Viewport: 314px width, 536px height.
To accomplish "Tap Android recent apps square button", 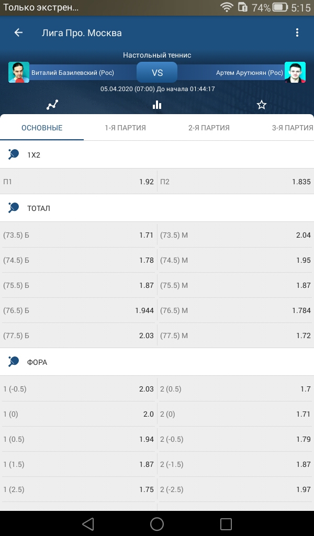I will tap(226, 523).
